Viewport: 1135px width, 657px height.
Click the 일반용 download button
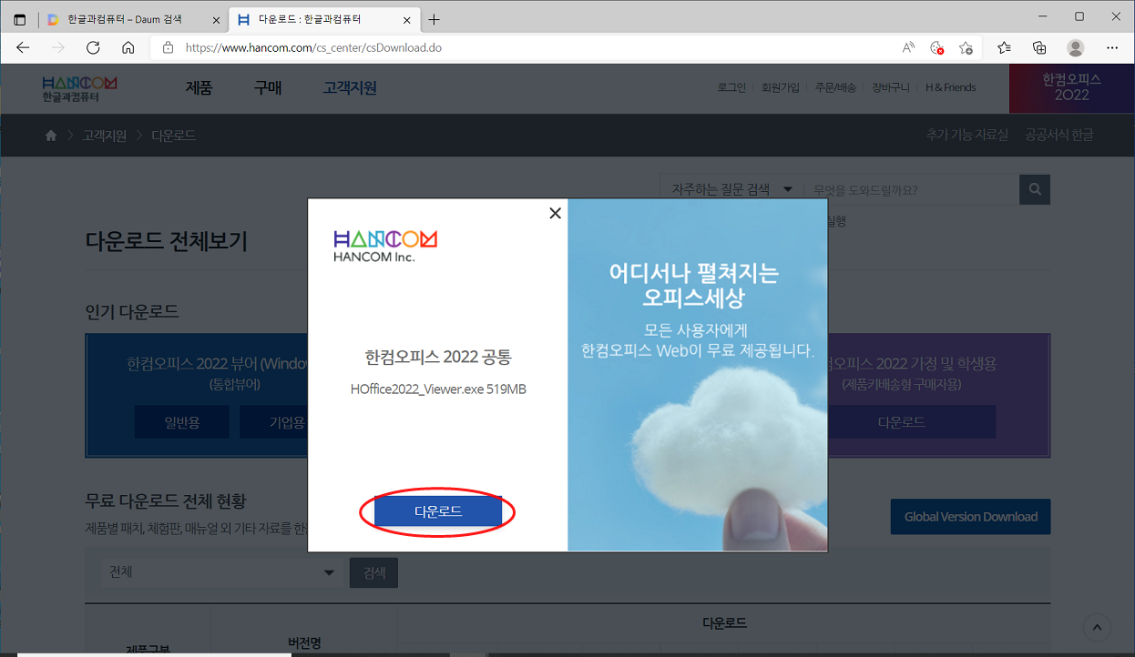(x=182, y=422)
